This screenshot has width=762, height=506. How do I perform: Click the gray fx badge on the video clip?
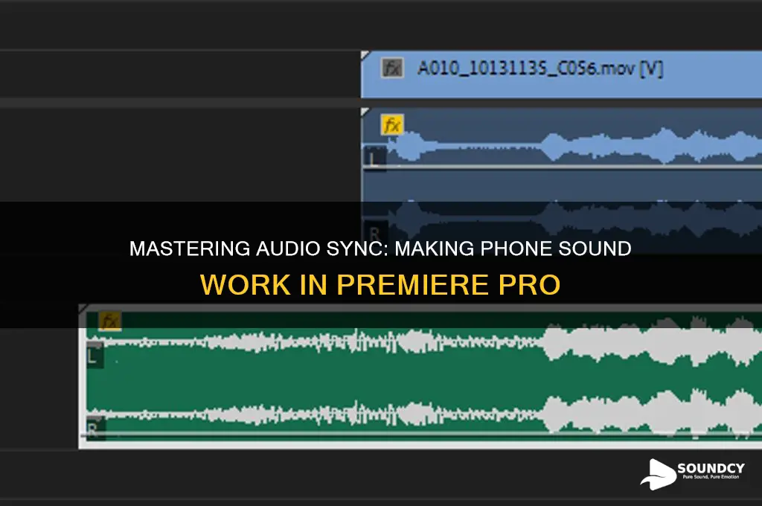click(391, 68)
